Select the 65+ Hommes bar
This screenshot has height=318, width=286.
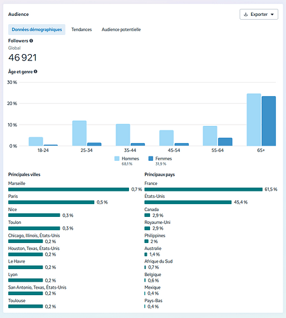click(254, 120)
